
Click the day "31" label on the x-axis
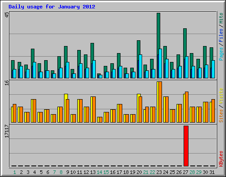click(212, 172)
